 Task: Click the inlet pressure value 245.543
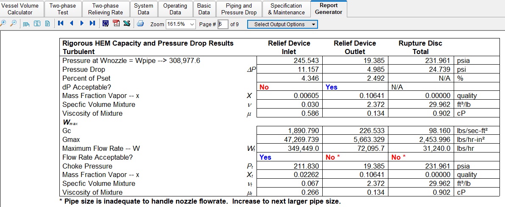click(x=306, y=61)
